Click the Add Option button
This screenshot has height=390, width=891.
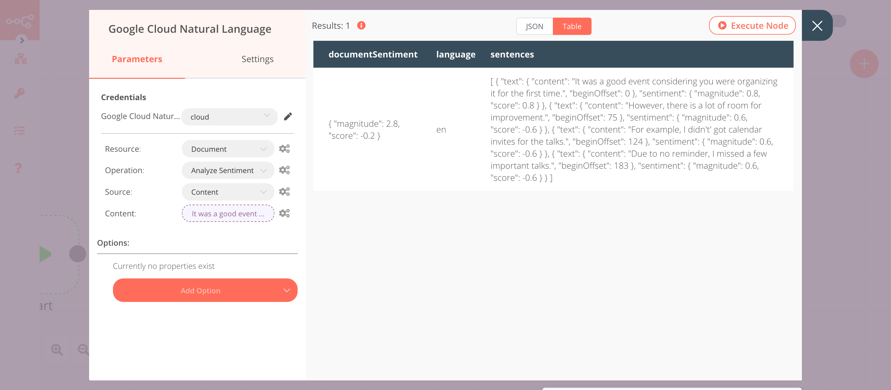205,290
